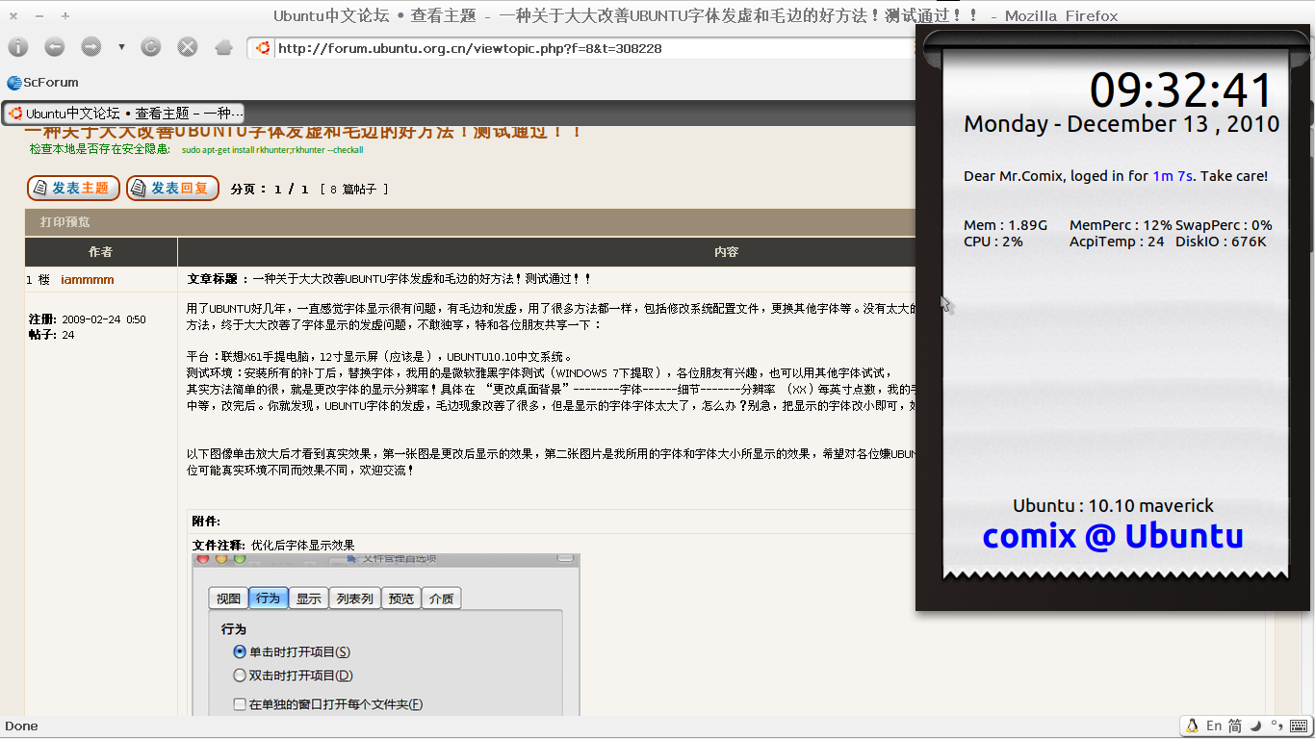Click the 内容 column header
1315x739 pixels.
click(x=726, y=252)
